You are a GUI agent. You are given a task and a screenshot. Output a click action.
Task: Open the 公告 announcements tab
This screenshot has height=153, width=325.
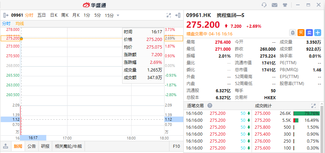[x=32, y=146]
